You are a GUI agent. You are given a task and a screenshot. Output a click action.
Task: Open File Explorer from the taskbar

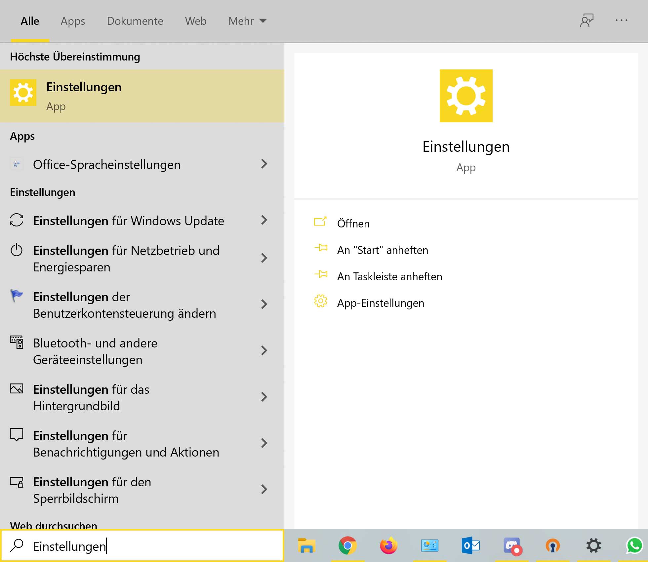[306, 545]
